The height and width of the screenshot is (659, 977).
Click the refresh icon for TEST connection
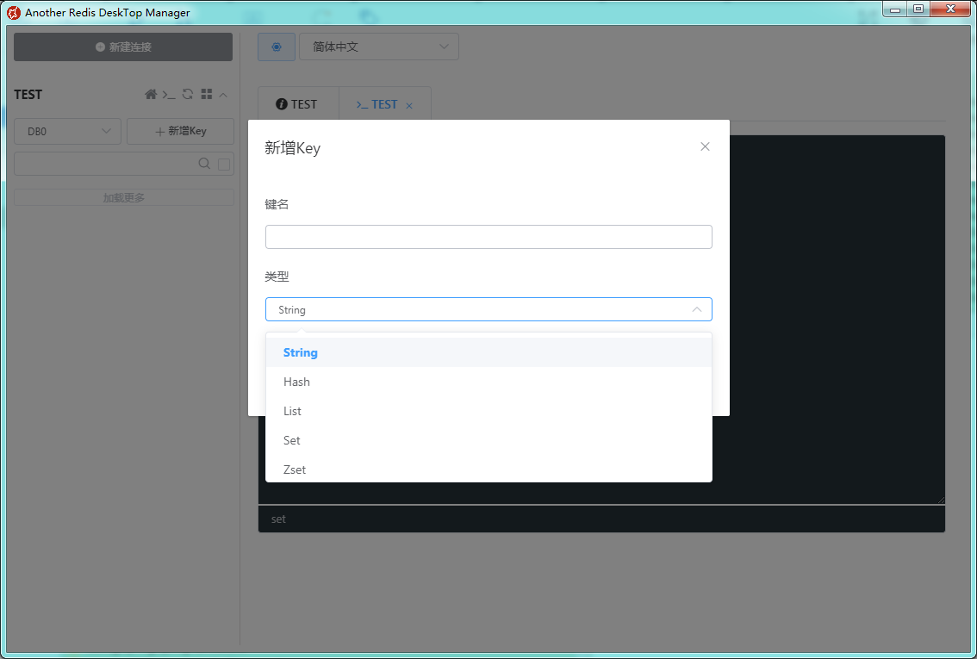188,94
